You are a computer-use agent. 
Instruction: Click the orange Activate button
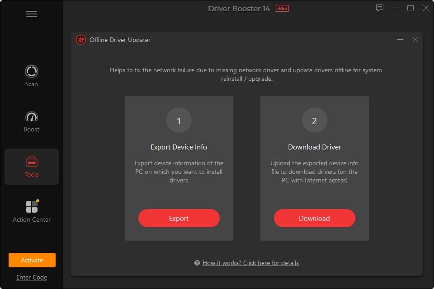pos(32,260)
